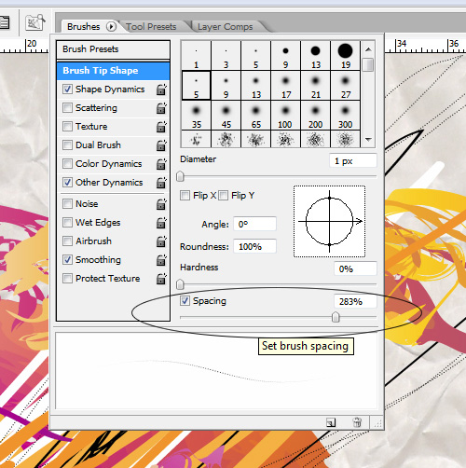This screenshot has width=466, height=468.
Task: Turn on the Wet Edges checkbox
Action: click(67, 223)
